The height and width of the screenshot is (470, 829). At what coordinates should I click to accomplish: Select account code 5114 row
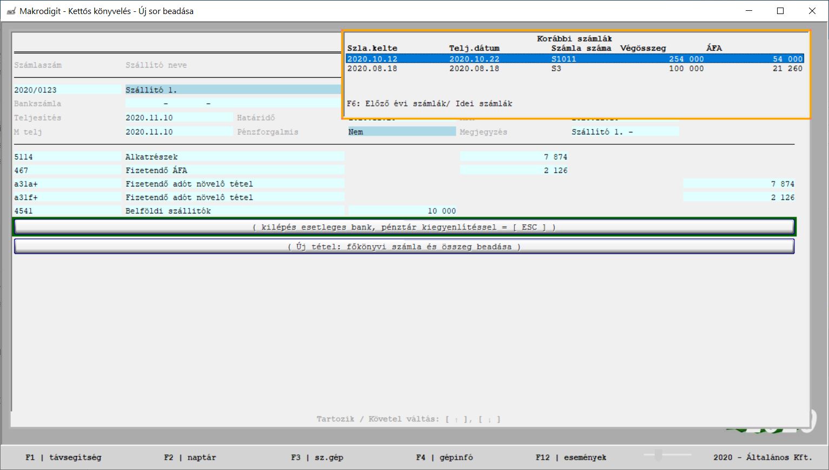click(x=68, y=157)
